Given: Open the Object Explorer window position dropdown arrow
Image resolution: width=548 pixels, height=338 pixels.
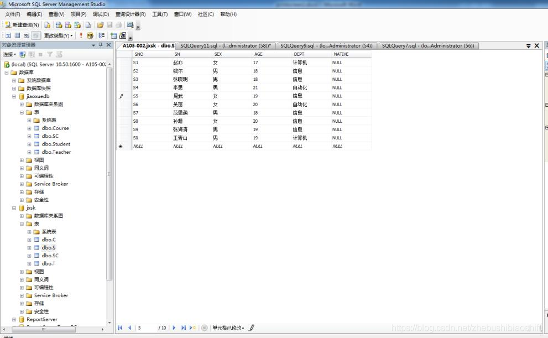Looking at the screenshot, I should tap(93, 45).
